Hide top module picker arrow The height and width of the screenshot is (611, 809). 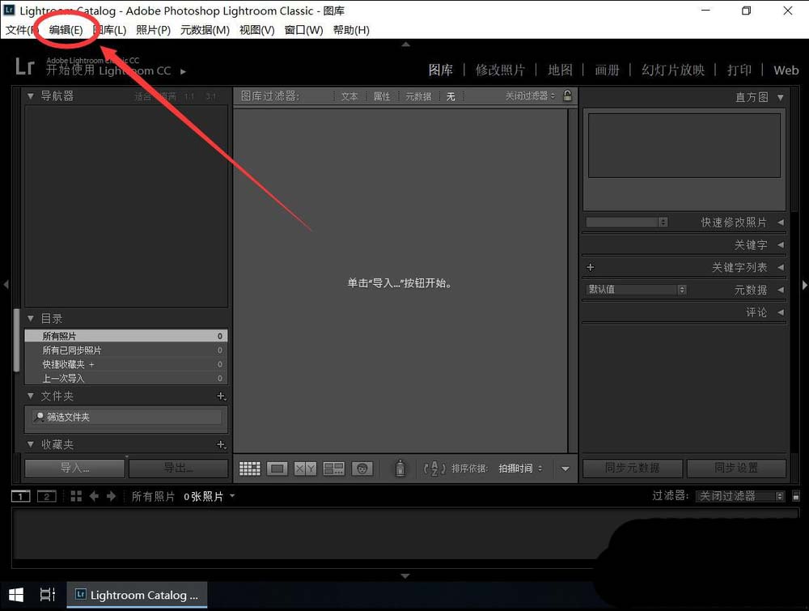pyautogui.click(x=405, y=45)
